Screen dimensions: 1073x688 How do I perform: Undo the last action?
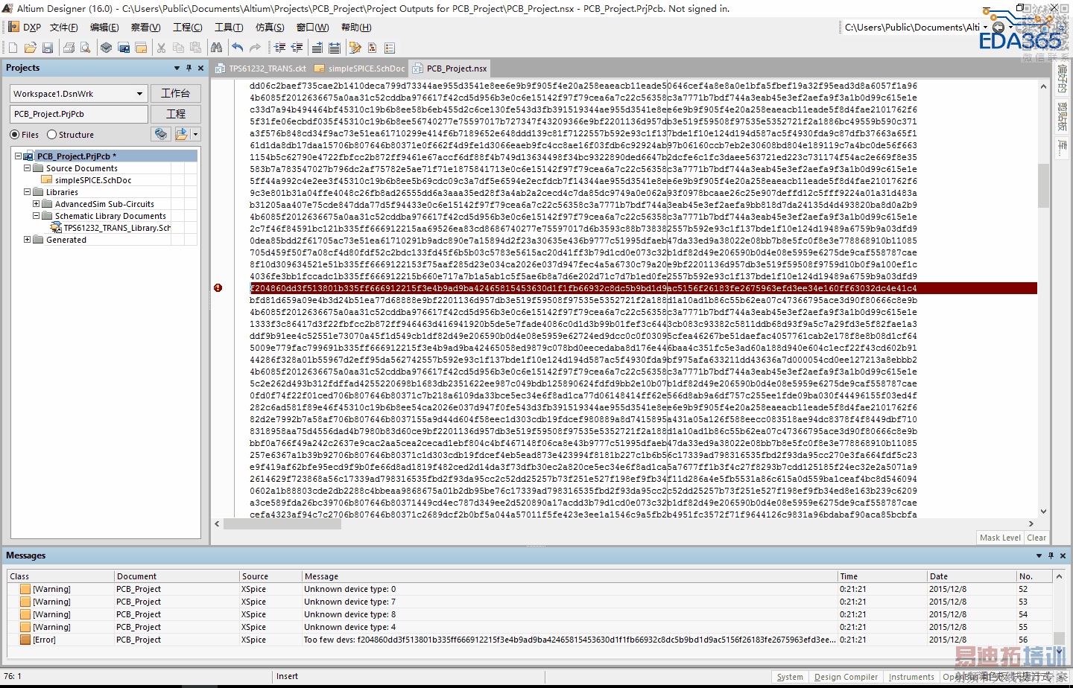point(238,48)
